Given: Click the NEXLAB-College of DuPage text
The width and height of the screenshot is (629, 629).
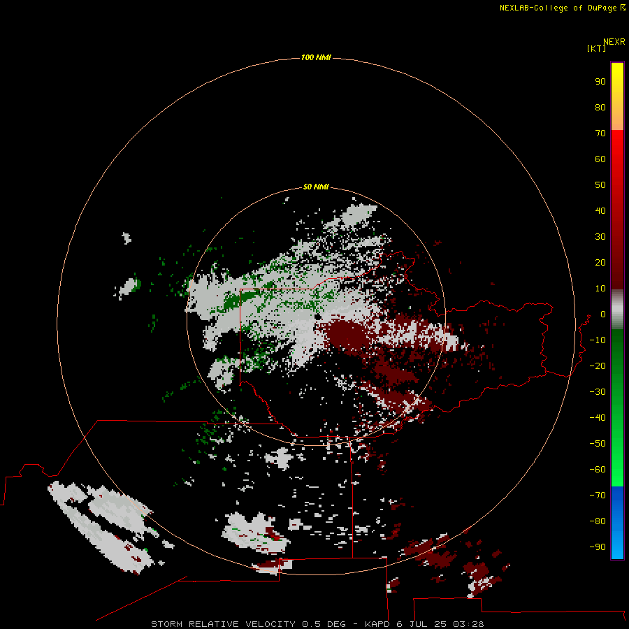Looking at the screenshot, I should coord(558,8).
